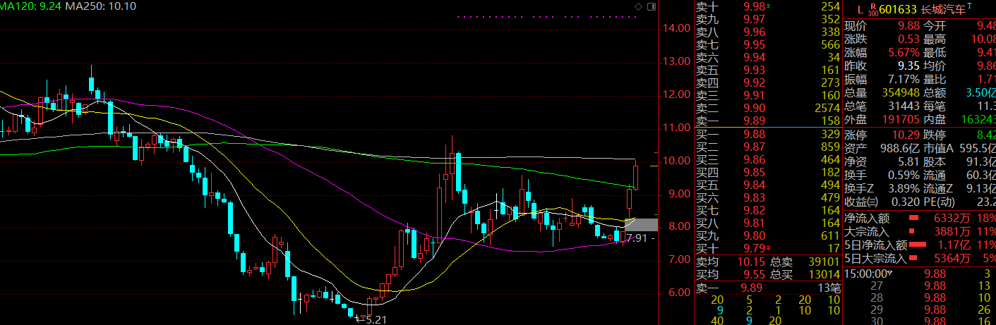This screenshot has width=996, height=325.
Task: Click the gray highlighted box on price axis
Action: (x=641, y=225)
